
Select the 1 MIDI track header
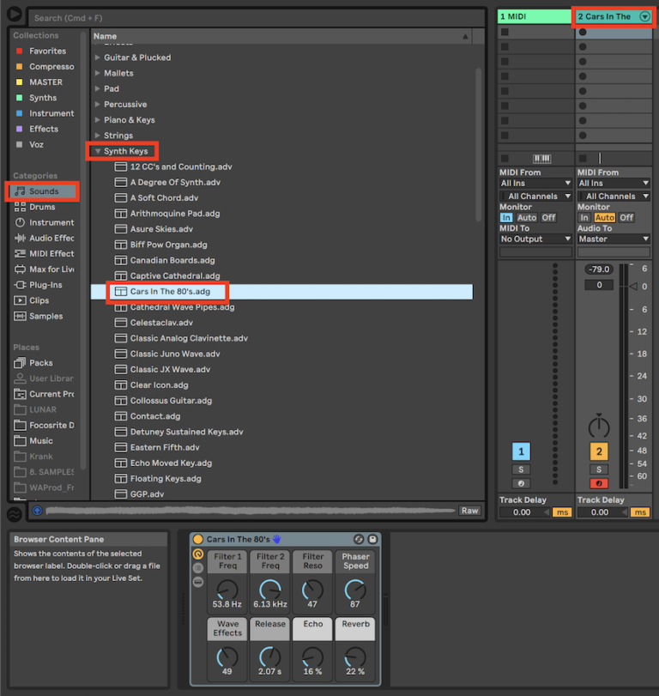click(x=535, y=16)
